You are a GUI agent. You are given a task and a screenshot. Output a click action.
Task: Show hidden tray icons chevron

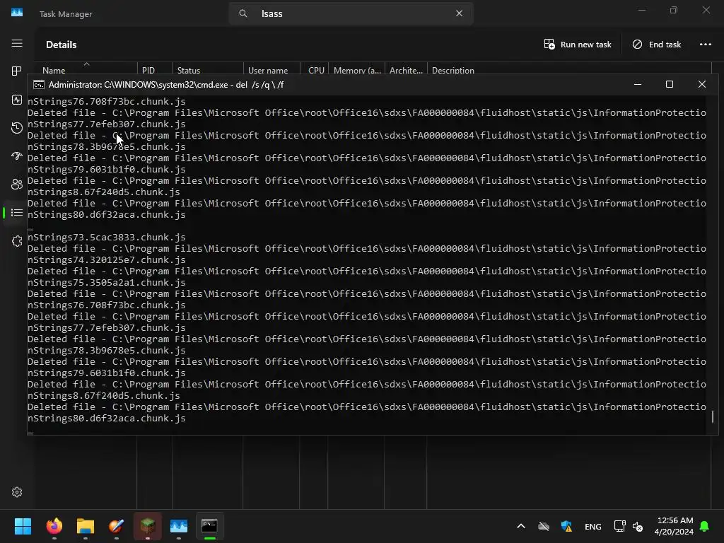521,526
